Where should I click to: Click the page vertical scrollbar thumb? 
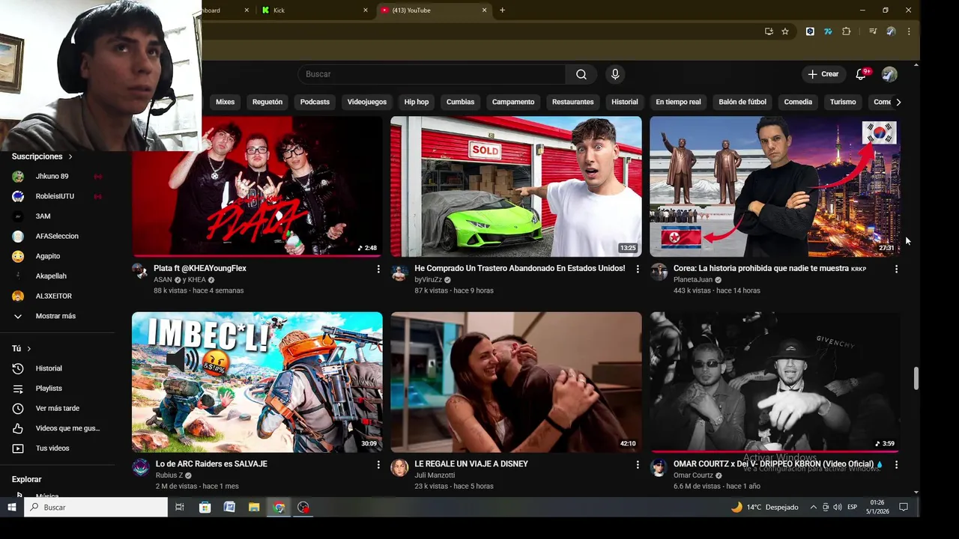click(x=916, y=378)
